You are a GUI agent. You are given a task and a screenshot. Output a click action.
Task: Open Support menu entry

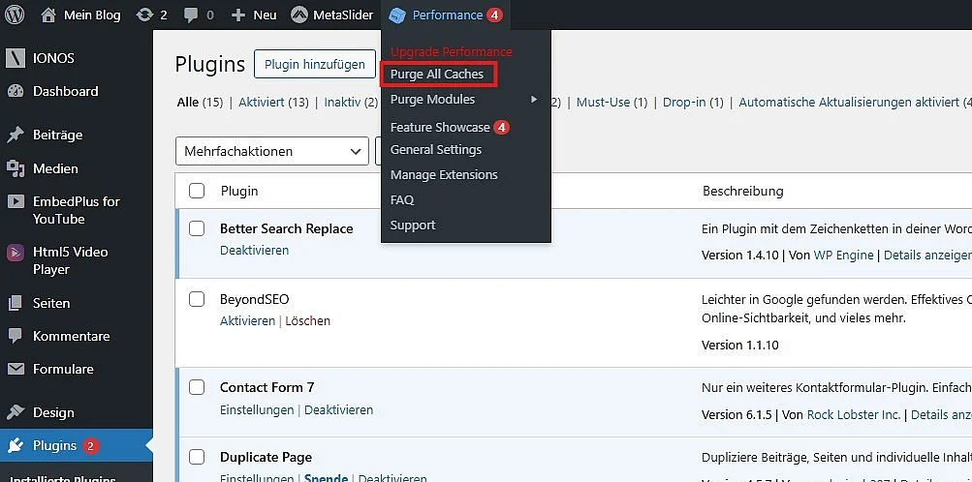(x=413, y=226)
